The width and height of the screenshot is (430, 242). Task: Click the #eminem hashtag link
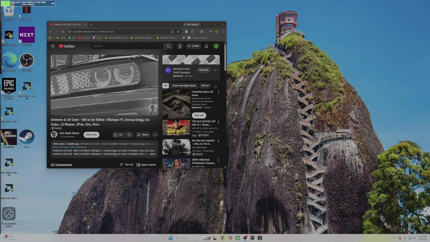(x=57, y=147)
